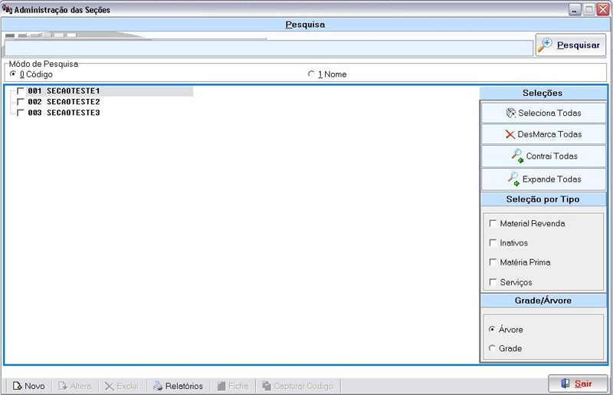Toggle the Inativos checkbox
This screenshot has height=395, width=613.
(x=493, y=243)
